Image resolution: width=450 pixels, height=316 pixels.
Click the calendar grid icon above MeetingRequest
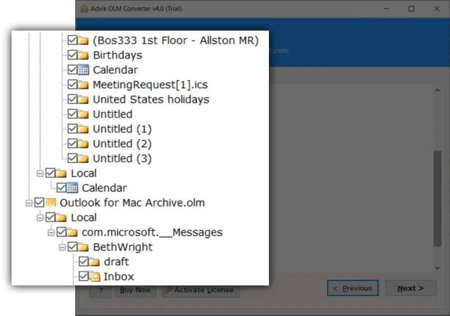83,70
